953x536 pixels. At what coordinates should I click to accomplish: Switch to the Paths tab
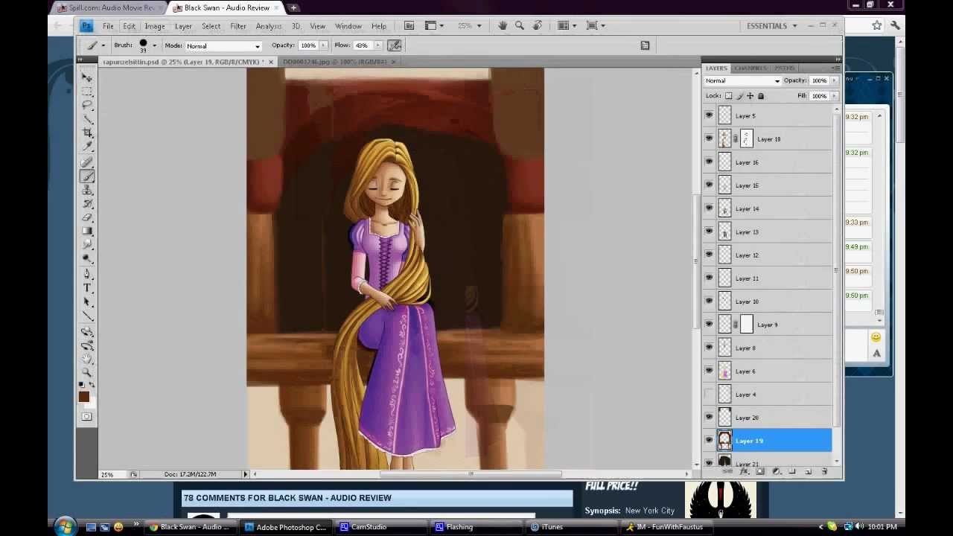click(x=784, y=68)
